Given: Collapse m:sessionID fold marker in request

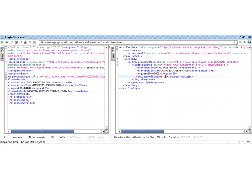Looking at the screenshot, I should click(6, 62).
